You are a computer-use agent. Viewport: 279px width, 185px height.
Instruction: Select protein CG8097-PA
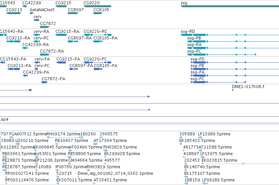tap(74, 69)
